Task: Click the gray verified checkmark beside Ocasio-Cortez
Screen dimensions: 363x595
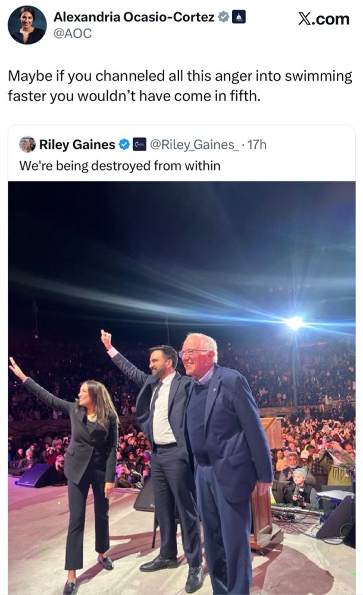Action: (223, 18)
